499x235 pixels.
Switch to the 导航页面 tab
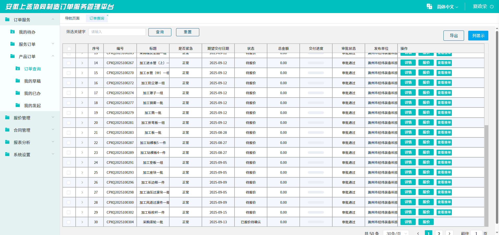click(x=72, y=18)
